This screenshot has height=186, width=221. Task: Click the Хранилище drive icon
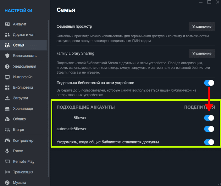pyautogui.click(x=7, y=109)
